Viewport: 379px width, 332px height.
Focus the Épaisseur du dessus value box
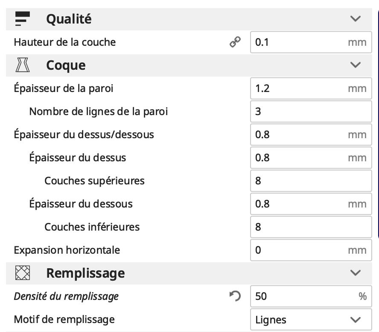311,157
